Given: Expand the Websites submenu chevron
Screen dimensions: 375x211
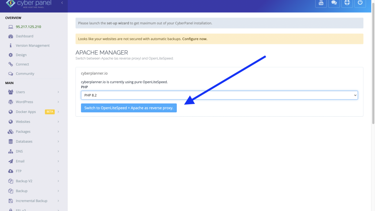Looking at the screenshot, I should (58, 122).
